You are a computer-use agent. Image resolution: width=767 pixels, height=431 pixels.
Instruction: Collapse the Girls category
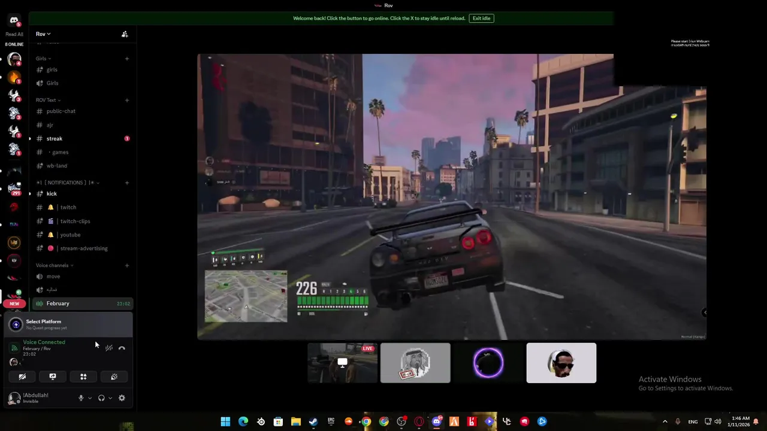click(43, 59)
